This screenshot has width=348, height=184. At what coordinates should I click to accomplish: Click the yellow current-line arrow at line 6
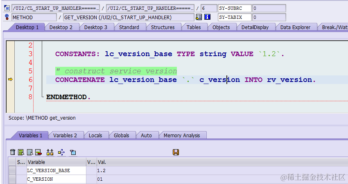pyautogui.click(x=10, y=80)
